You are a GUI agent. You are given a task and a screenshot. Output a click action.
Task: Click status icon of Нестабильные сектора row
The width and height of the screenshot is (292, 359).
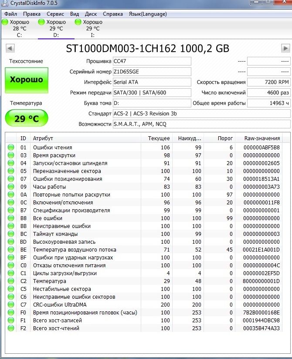point(11,289)
